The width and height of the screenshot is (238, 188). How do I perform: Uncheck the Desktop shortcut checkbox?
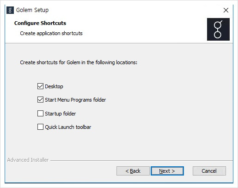40,86
